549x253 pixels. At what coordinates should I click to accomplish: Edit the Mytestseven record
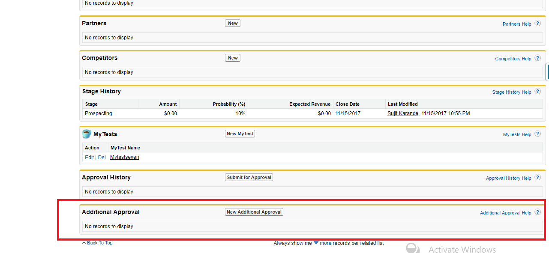coord(89,158)
